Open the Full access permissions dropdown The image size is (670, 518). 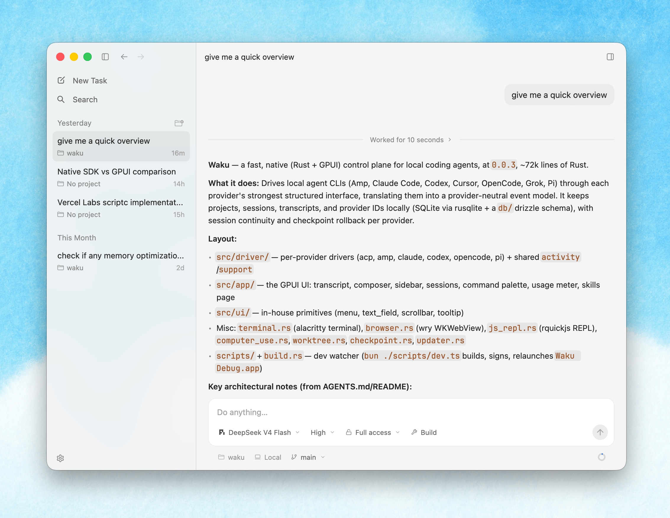[373, 432]
